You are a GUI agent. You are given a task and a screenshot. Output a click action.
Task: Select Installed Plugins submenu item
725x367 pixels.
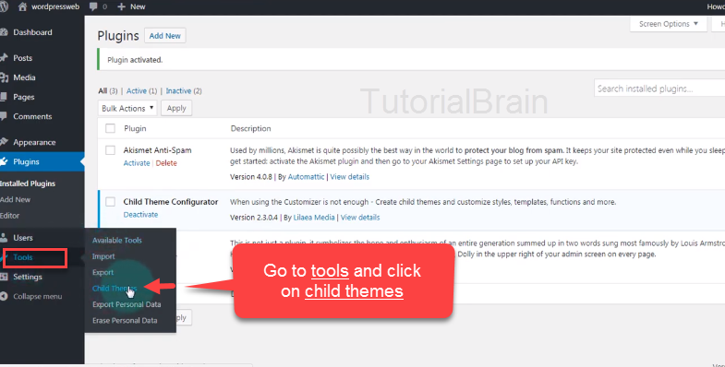click(28, 183)
